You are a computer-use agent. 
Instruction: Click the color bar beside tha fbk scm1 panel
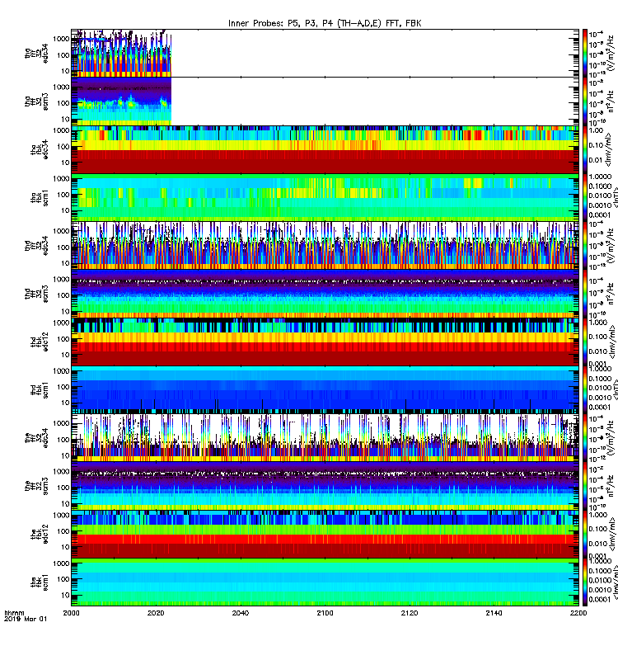[x=585, y=198]
